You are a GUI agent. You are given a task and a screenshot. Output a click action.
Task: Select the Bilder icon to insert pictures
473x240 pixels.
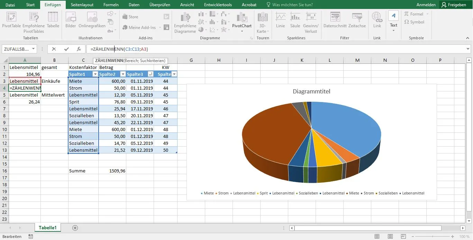click(70, 21)
